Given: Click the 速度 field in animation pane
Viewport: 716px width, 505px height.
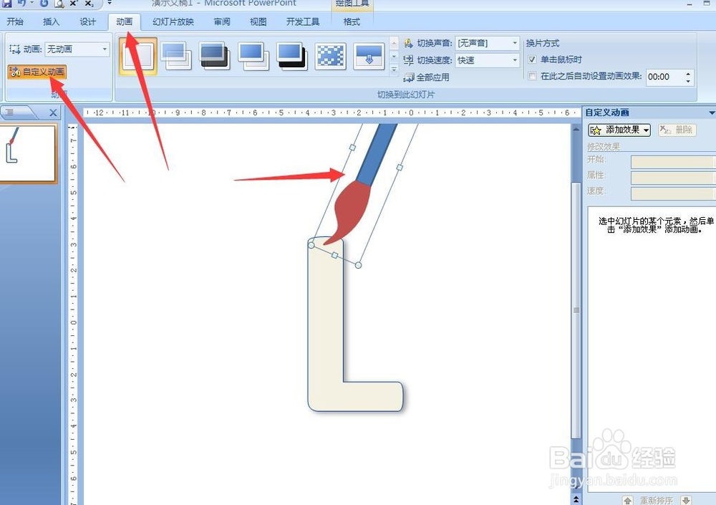Looking at the screenshot, I should pyautogui.click(x=672, y=193).
